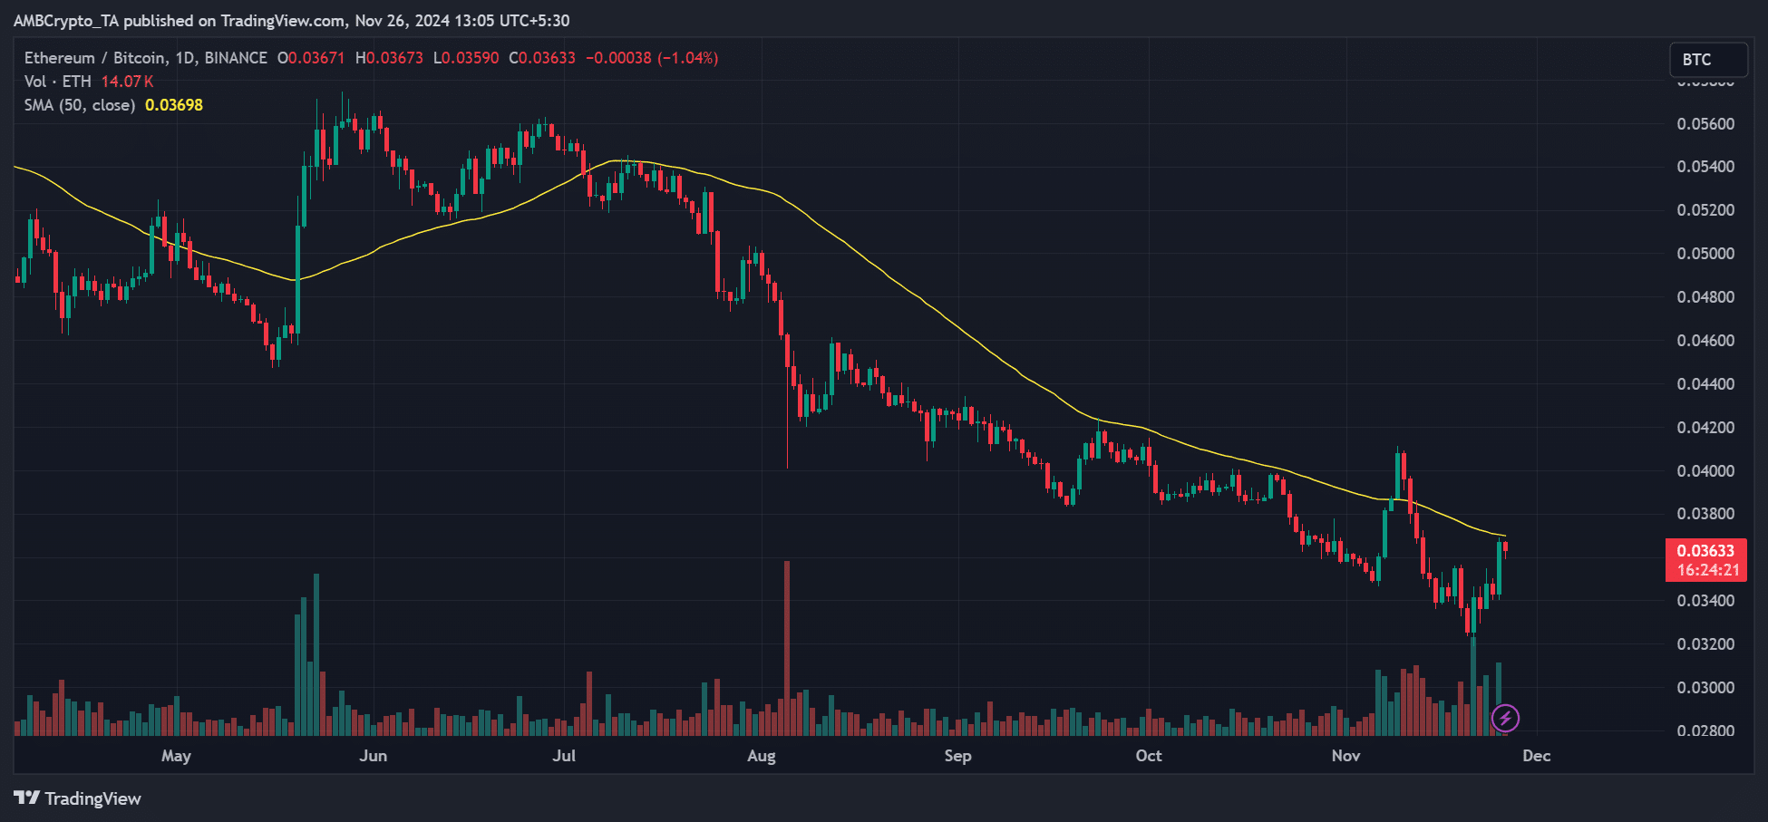This screenshot has width=1768, height=822.
Task: Click the countdown timer 16:24:21
Action: point(1708,570)
